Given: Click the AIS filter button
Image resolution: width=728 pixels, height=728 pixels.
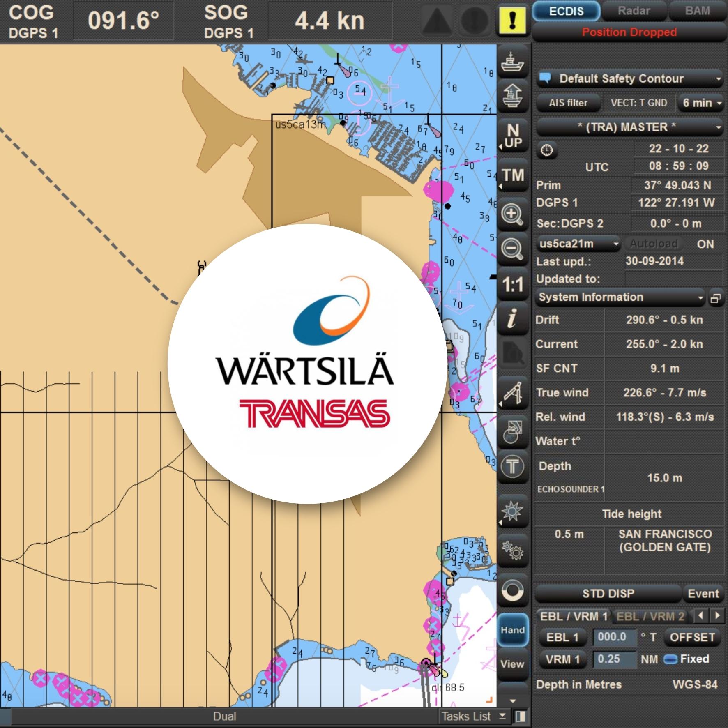Looking at the screenshot, I should (568, 103).
